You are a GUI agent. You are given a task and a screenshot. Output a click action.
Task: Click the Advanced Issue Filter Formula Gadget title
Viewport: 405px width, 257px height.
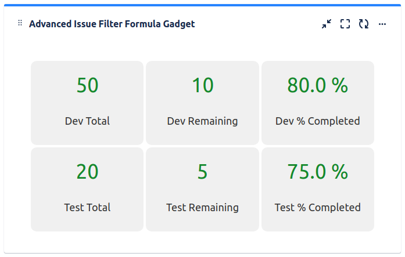(112, 24)
